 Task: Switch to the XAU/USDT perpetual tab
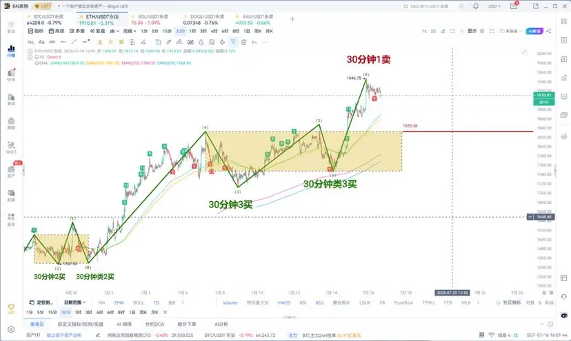pyautogui.click(x=256, y=20)
